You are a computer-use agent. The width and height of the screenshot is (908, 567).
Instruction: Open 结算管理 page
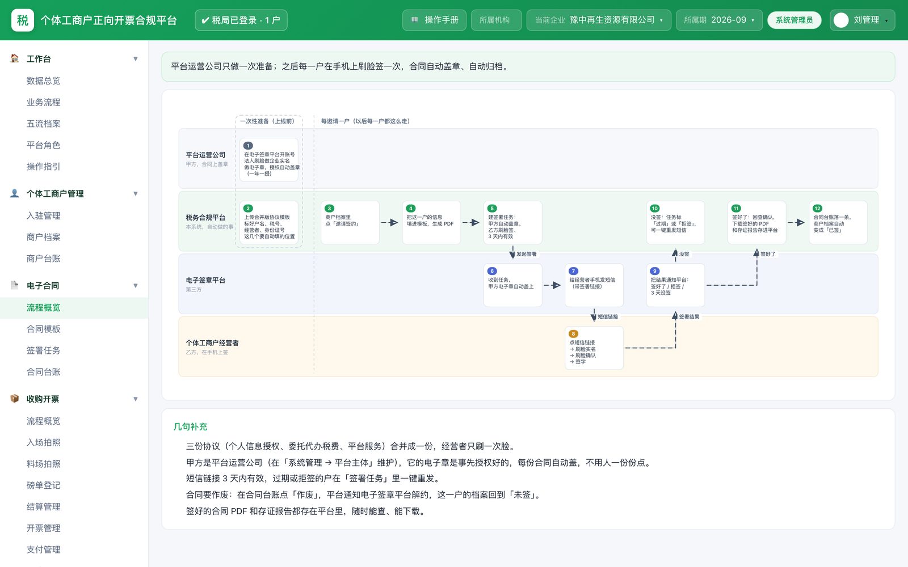[74, 507]
